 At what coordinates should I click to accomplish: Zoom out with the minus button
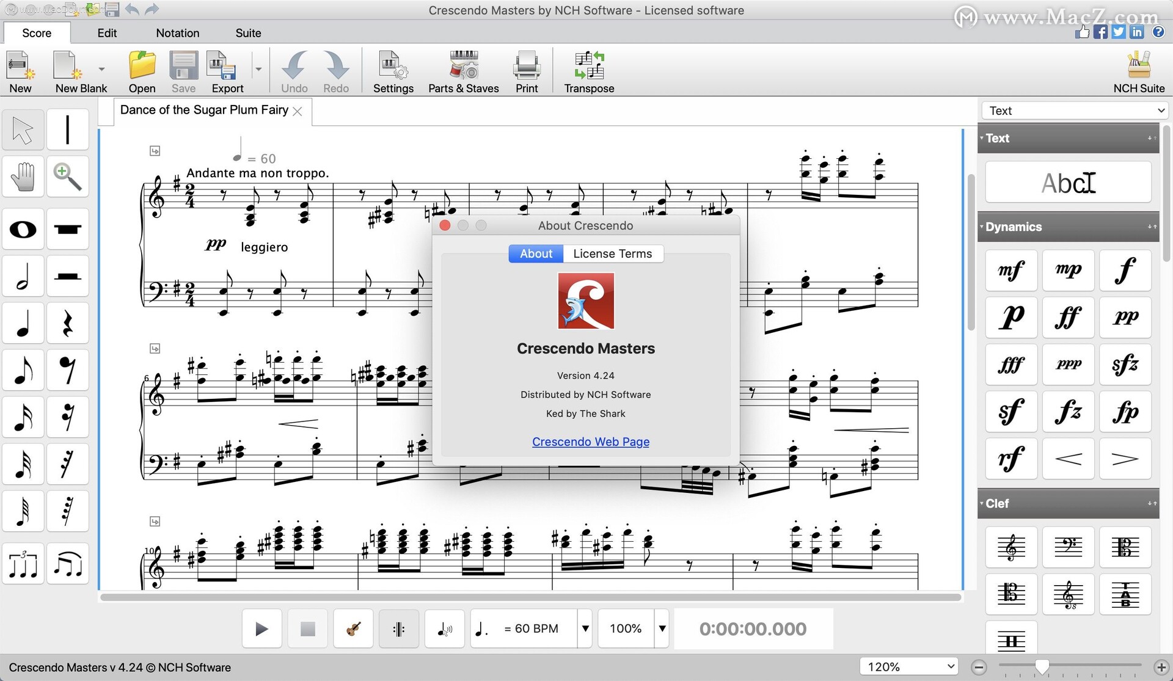point(979,667)
